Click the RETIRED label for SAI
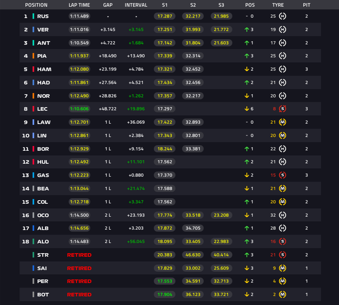339x305 pixels. coord(79,268)
